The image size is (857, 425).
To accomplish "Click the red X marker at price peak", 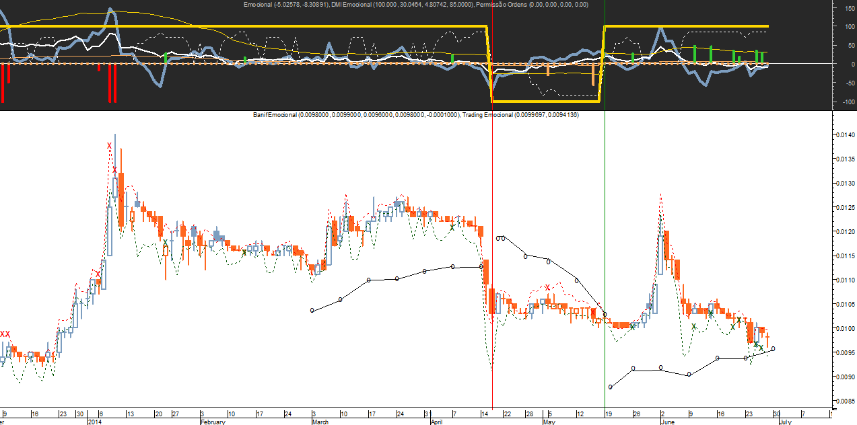I will click(109, 145).
